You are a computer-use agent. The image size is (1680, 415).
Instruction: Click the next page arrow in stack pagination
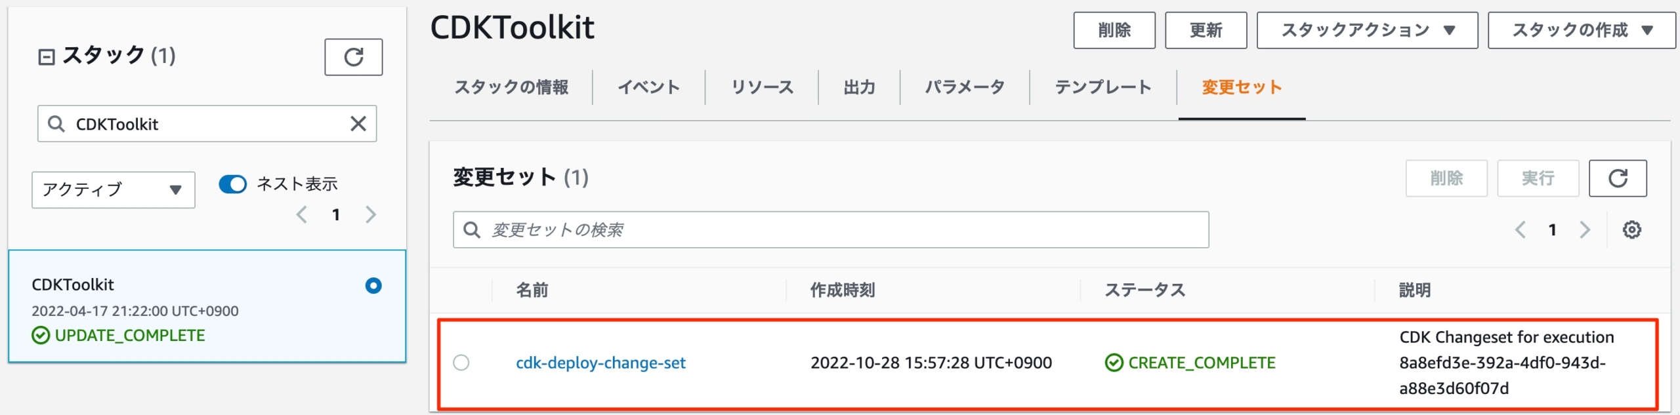[x=369, y=214]
